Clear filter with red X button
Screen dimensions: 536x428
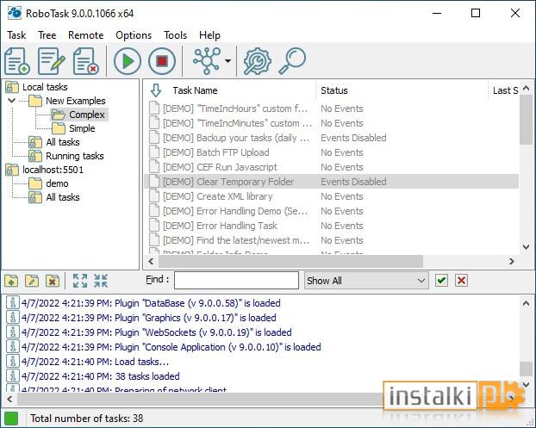[x=462, y=281]
